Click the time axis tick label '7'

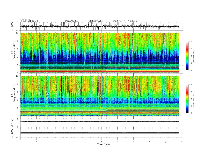point(134,142)
